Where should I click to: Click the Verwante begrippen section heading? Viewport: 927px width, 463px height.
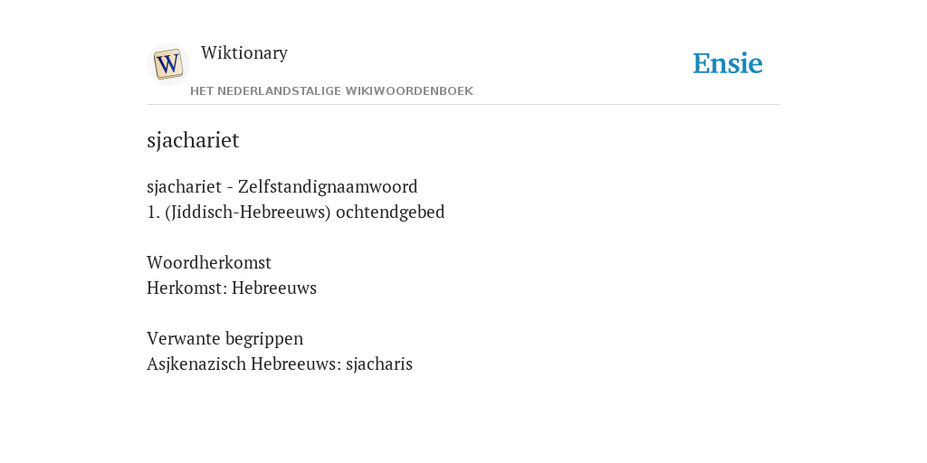click(x=225, y=339)
